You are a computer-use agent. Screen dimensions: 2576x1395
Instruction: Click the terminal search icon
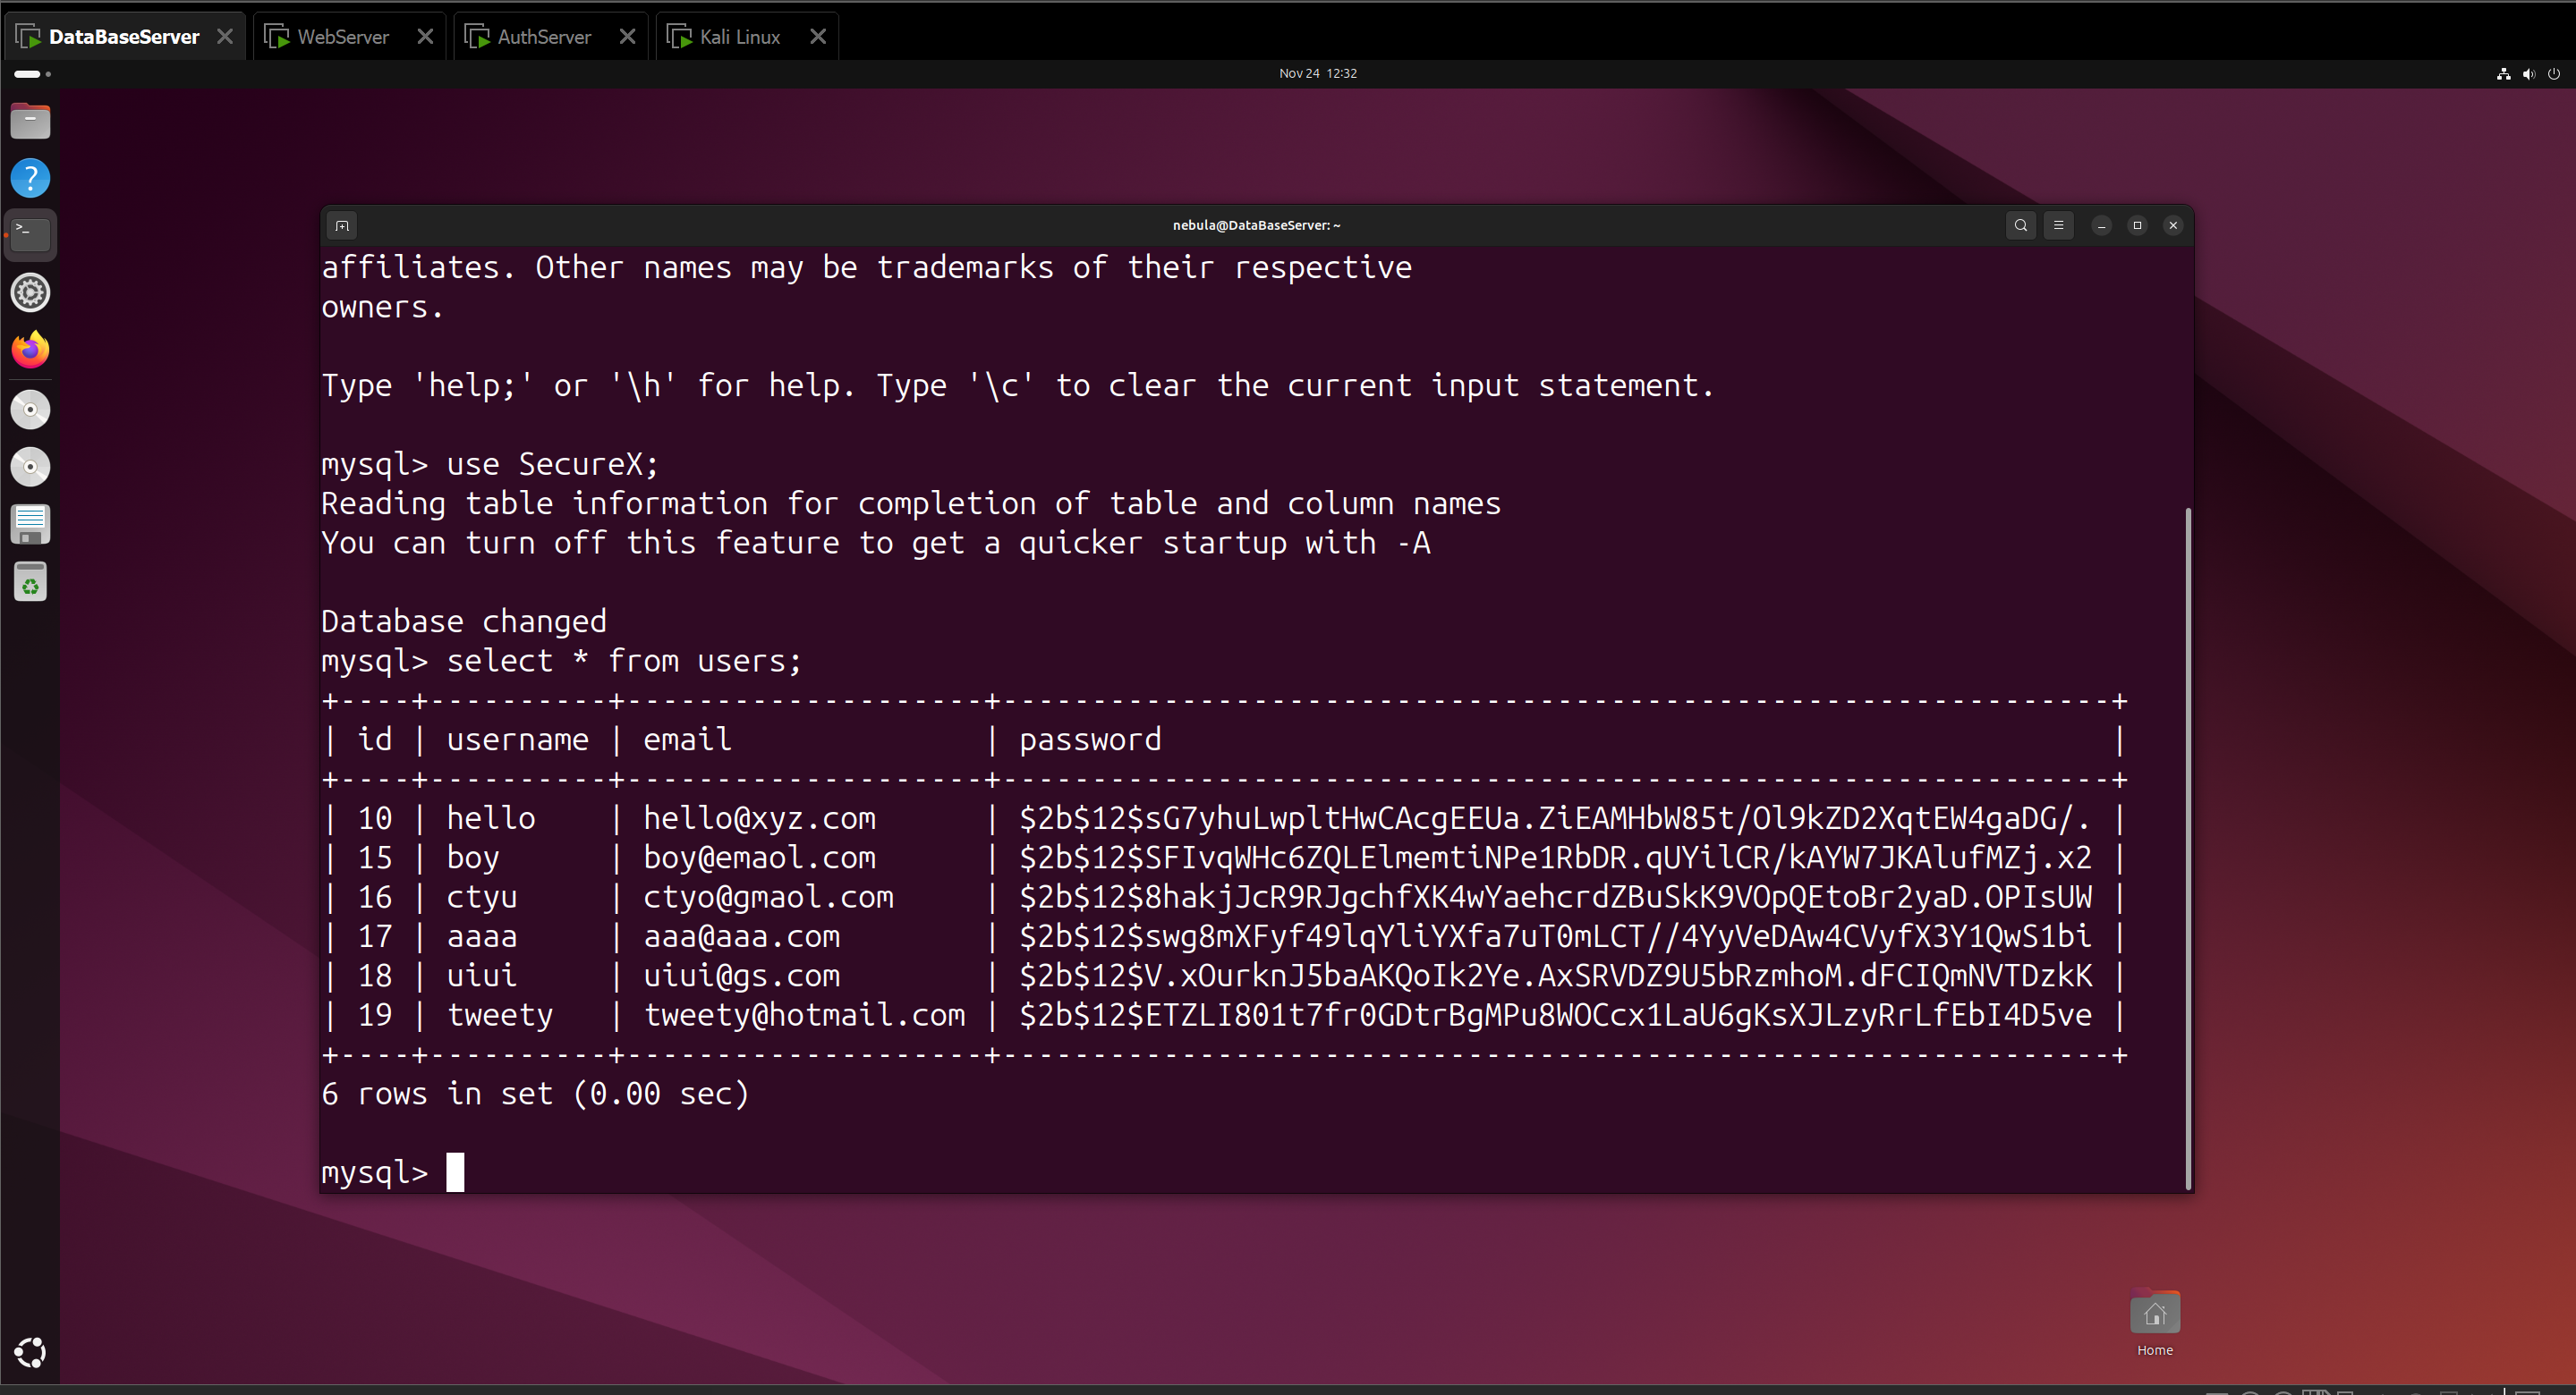click(x=2020, y=224)
